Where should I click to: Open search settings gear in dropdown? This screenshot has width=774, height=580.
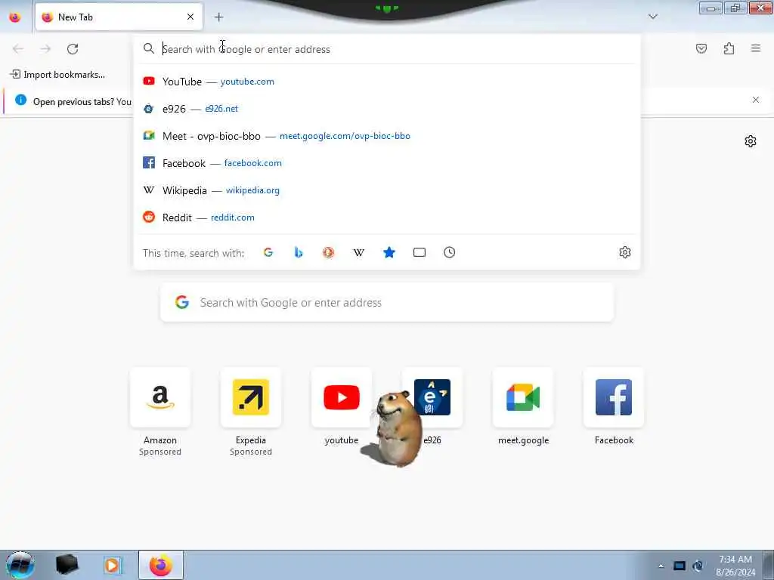pyautogui.click(x=625, y=252)
